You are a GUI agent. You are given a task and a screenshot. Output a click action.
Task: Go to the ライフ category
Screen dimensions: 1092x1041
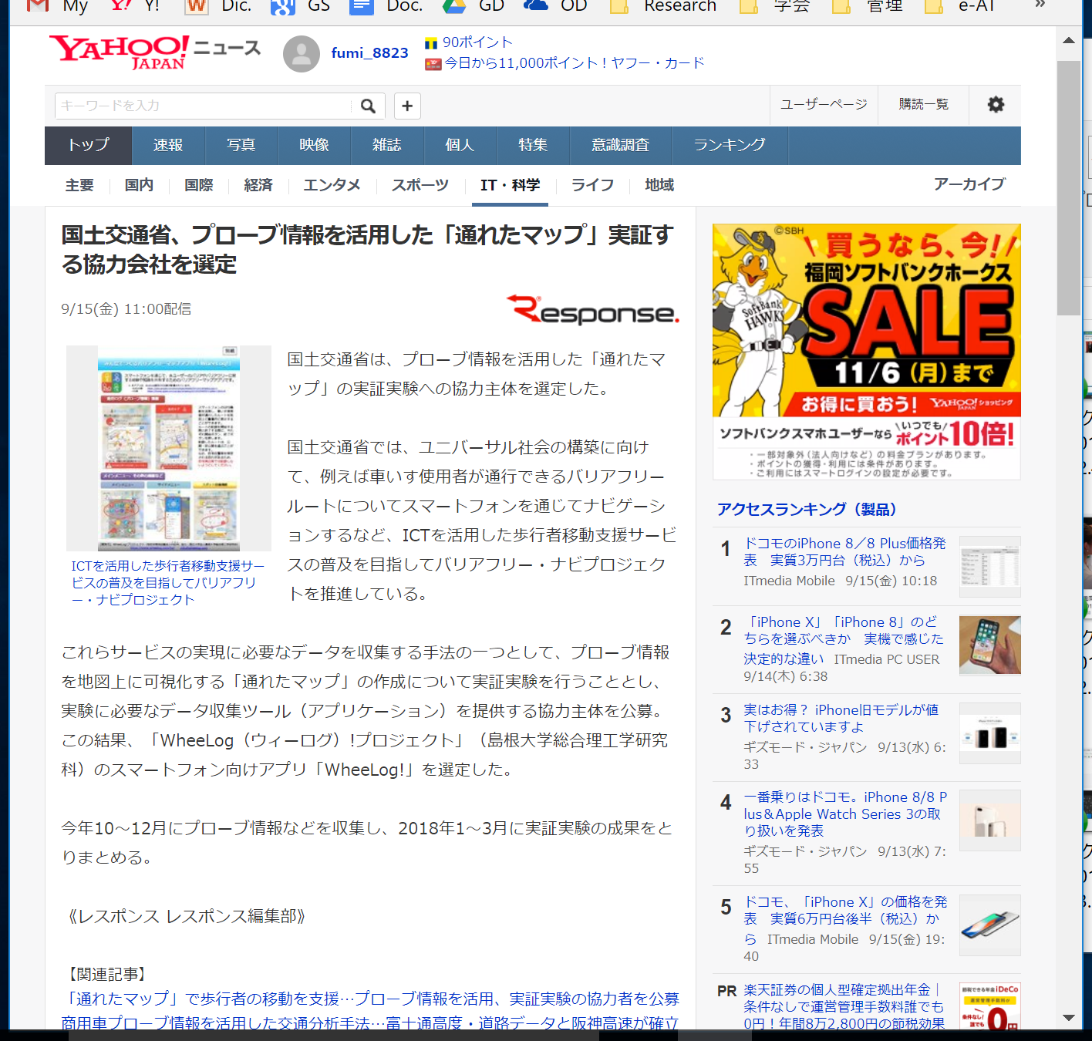(592, 185)
